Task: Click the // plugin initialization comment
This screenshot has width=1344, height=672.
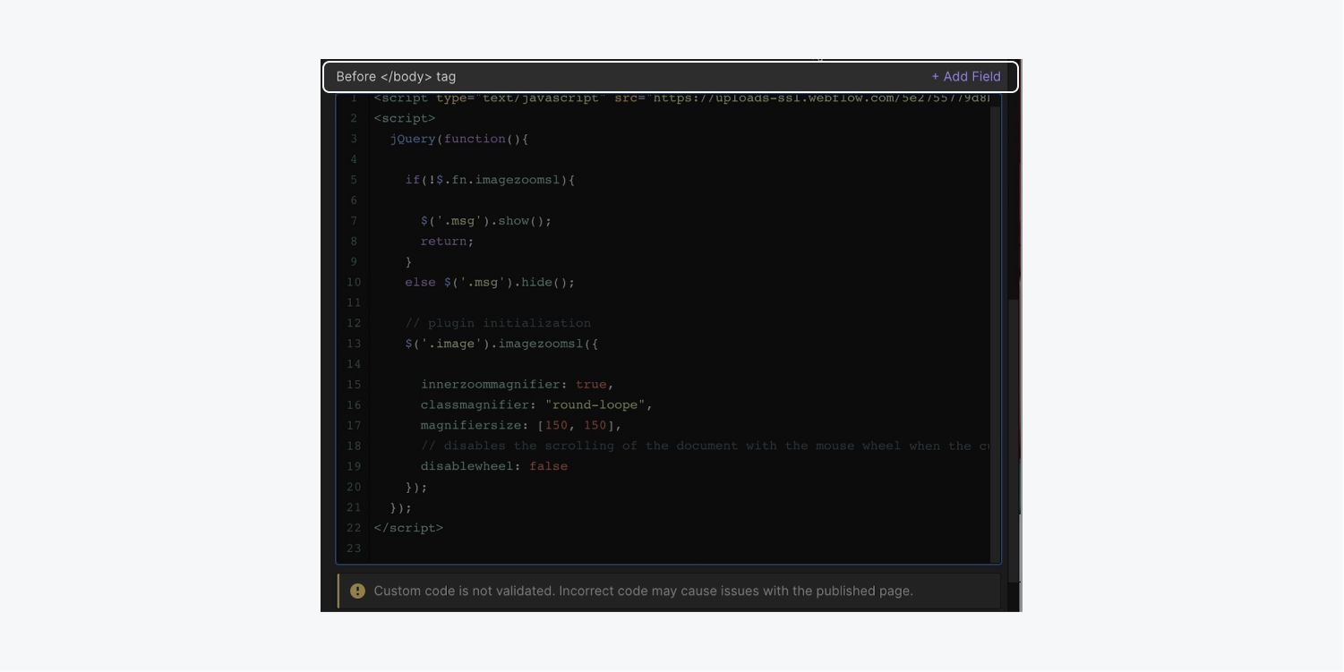Action: pos(498,323)
